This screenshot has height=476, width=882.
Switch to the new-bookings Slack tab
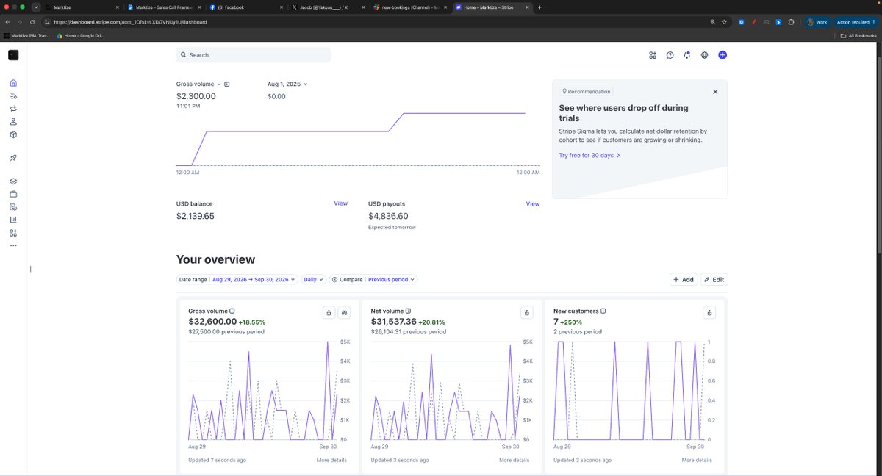coord(410,7)
